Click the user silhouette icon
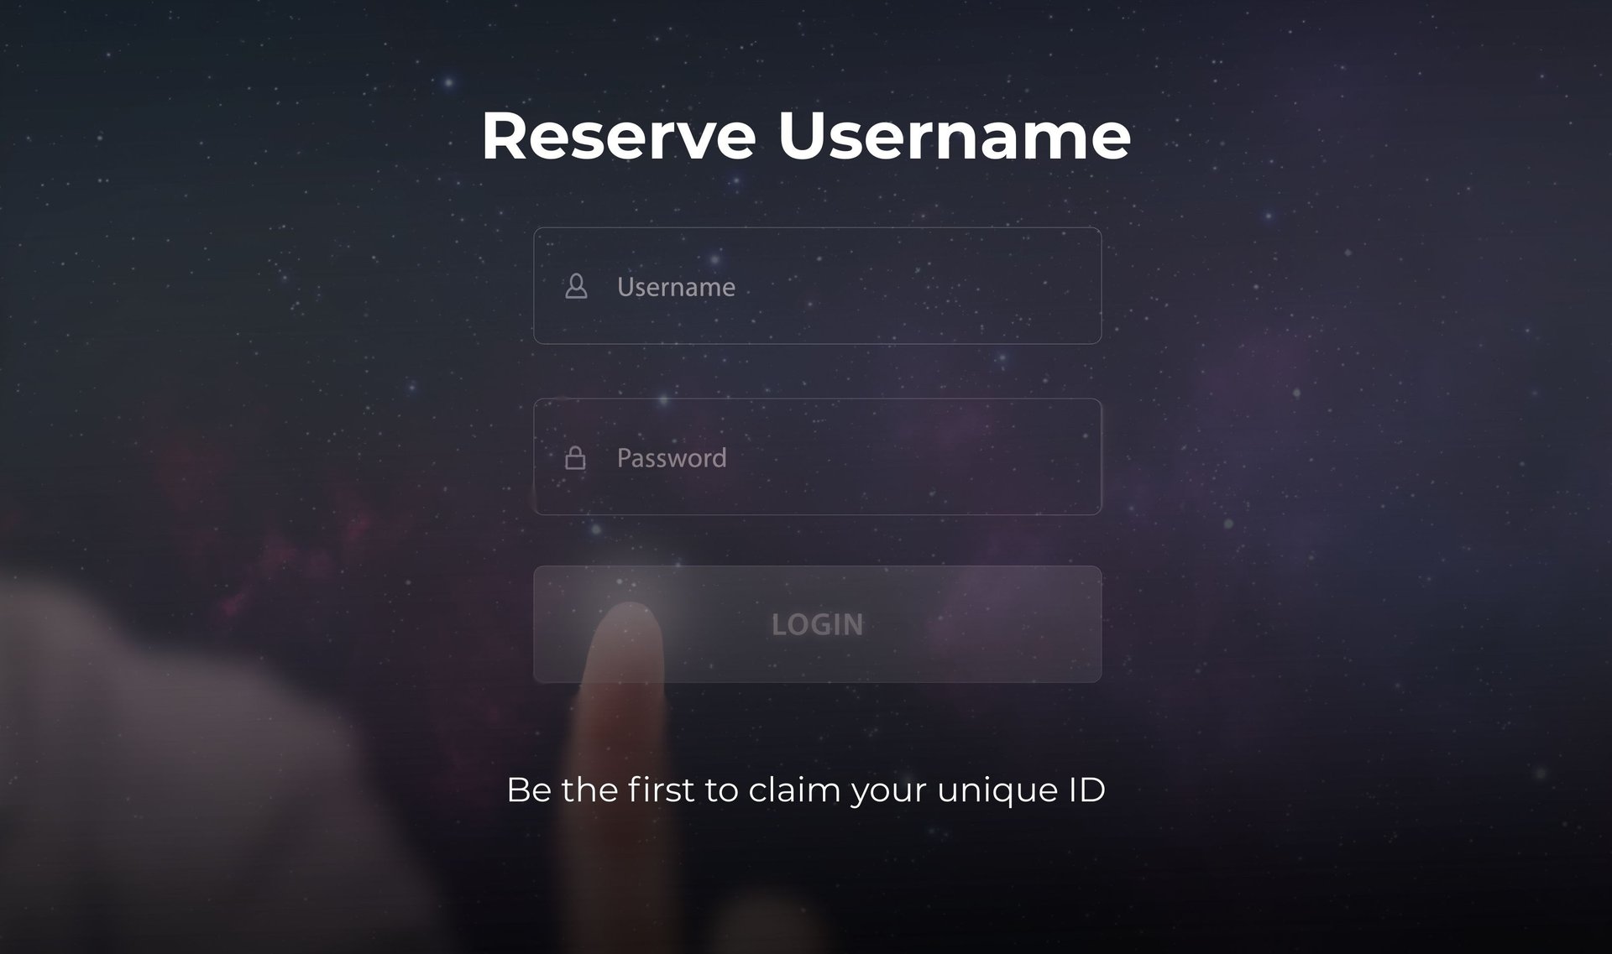This screenshot has height=954, width=1612. tap(576, 286)
